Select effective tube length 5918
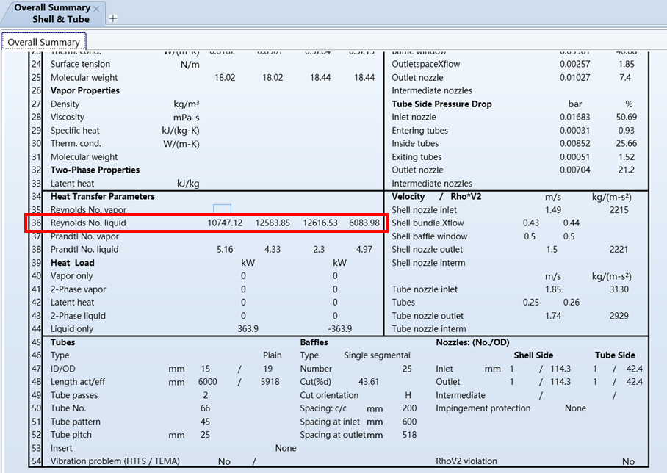The image size is (667, 473). click(x=270, y=382)
